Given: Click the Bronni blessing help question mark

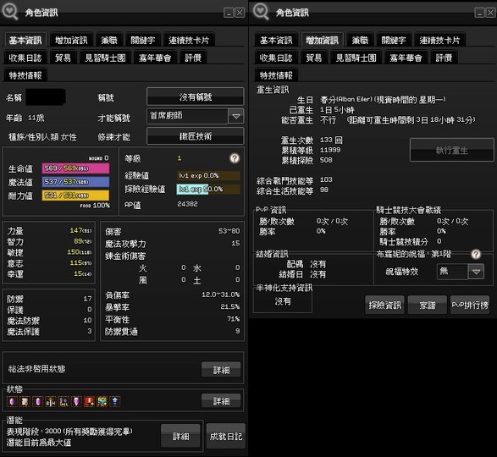Looking at the screenshot, I should (476, 254).
